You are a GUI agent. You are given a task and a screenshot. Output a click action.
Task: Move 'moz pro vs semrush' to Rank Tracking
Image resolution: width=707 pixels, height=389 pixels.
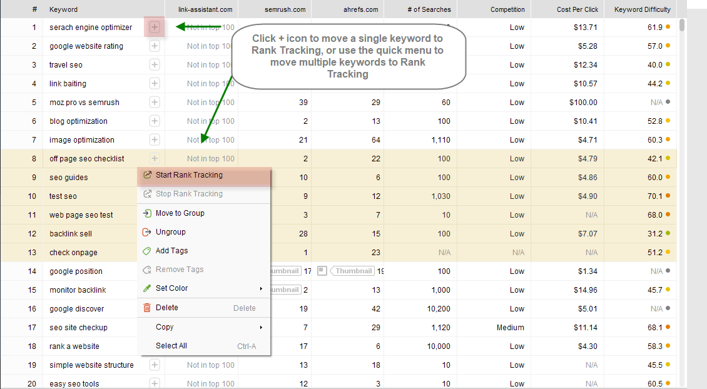click(x=155, y=103)
